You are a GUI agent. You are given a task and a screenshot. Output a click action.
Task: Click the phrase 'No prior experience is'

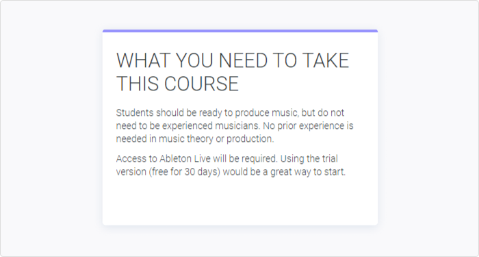pyautogui.click(x=309, y=126)
